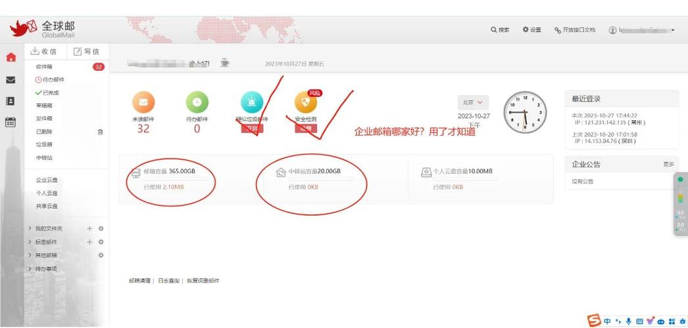Click the red 32 unread badge
Image resolution: width=688 pixels, height=328 pixels.
click(x=98, y=67)
